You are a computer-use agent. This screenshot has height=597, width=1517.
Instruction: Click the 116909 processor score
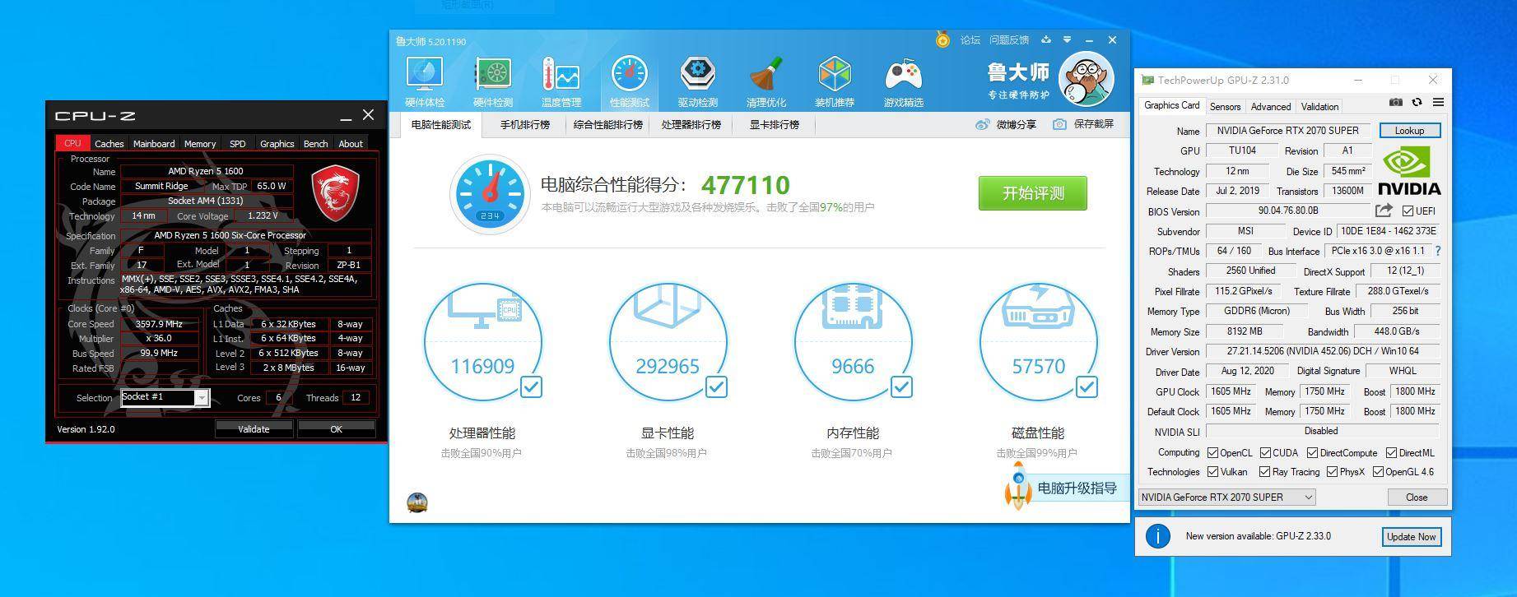pos(482,366)
